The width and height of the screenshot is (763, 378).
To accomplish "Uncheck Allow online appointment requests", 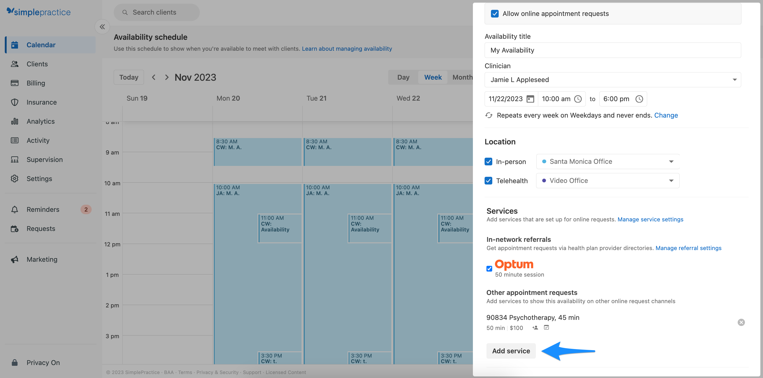I will click(x=495, y=13).
